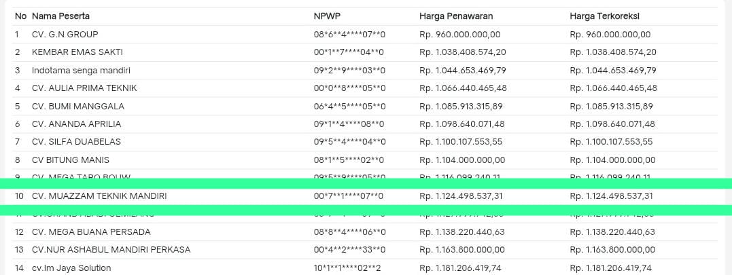The height and width of the screenshot is (275, 732).
Task: Click CV. SILFA DUABELAS participant name
Action: 76,141
